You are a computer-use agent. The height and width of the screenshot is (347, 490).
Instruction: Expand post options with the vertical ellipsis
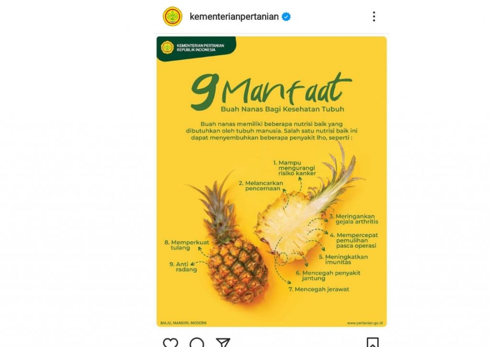(x=374, y=16)
